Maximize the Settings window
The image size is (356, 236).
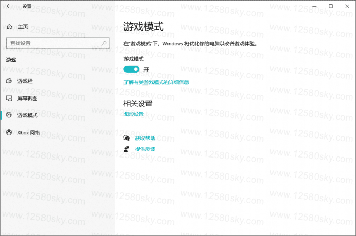click(x=331, y=6)
